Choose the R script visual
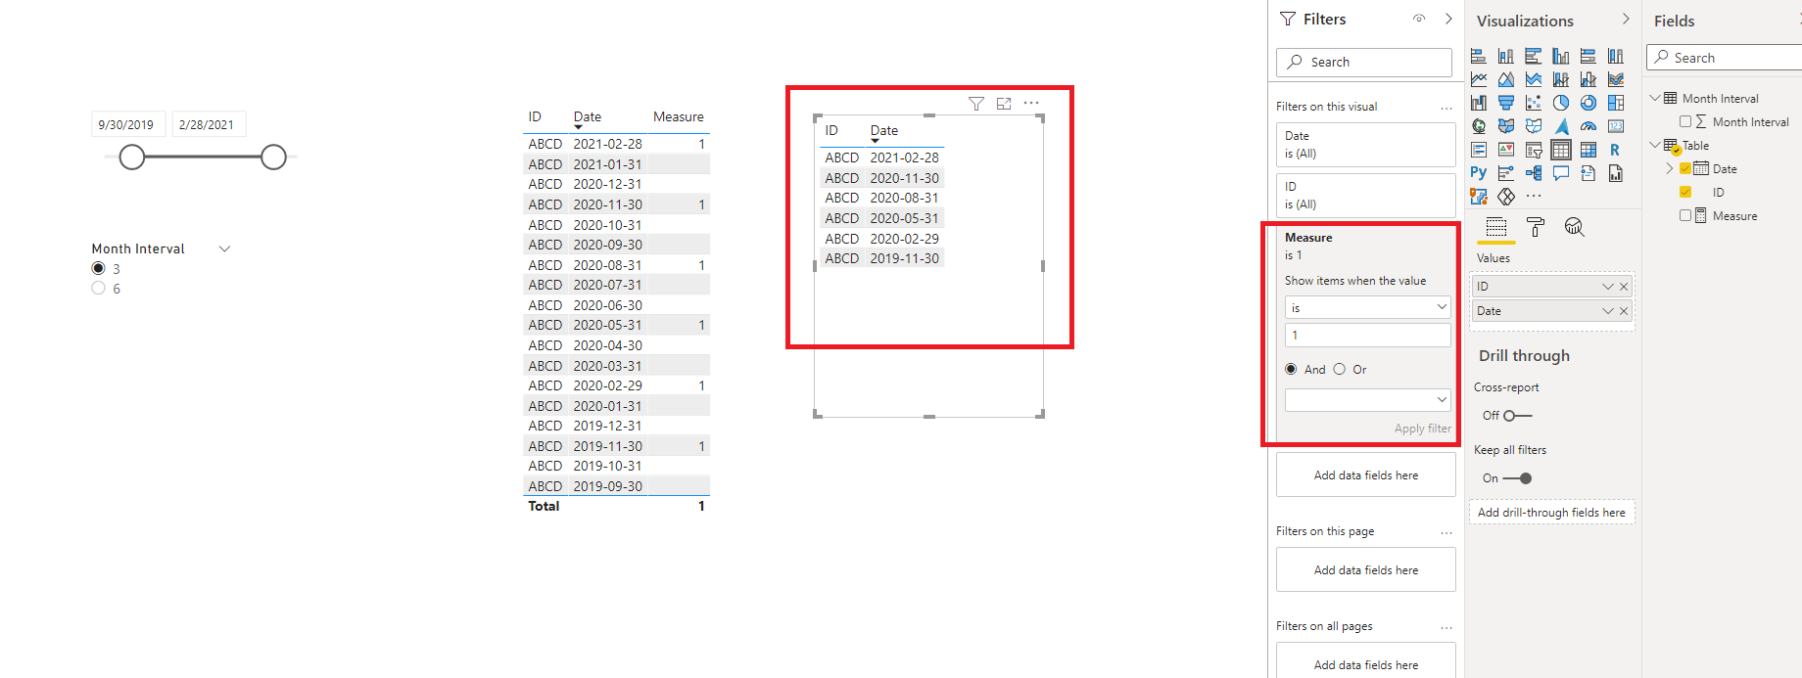Screen dimensions: 1802x678 coord(1616,150)
